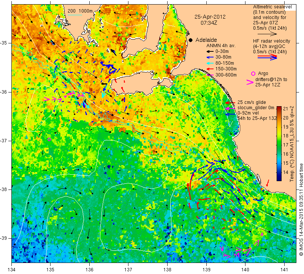Click the 14 tick on colorbar
The width and height of the screenshot is (304, 274).
[286, 172]
